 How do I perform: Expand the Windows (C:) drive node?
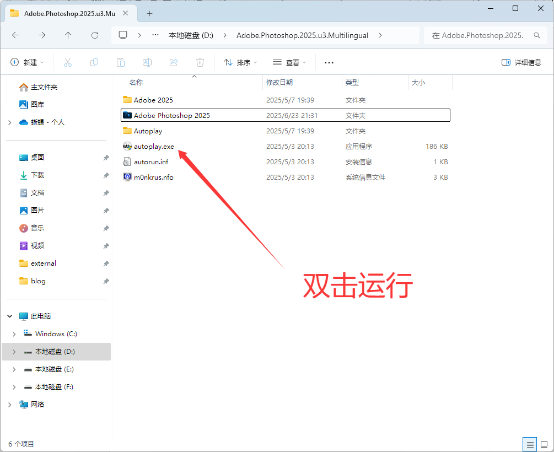point(14,334)
